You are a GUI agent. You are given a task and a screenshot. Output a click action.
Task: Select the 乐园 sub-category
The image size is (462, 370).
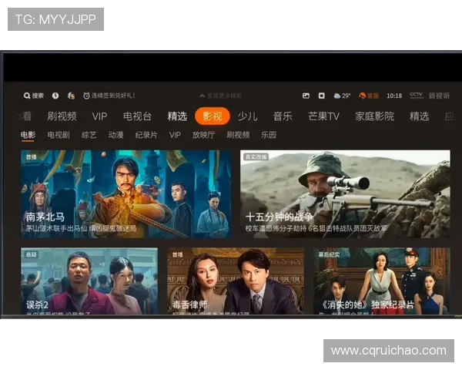(x=269, y=135)
